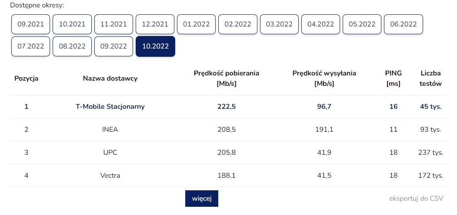Click the Vectra provider name

(x=110, y=176)
